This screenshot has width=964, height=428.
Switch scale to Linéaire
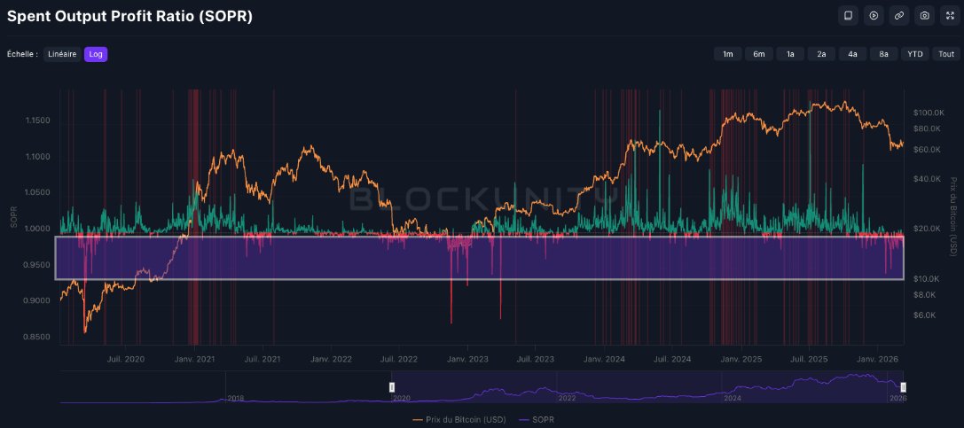pyautogui.click(x=62, y=54)
